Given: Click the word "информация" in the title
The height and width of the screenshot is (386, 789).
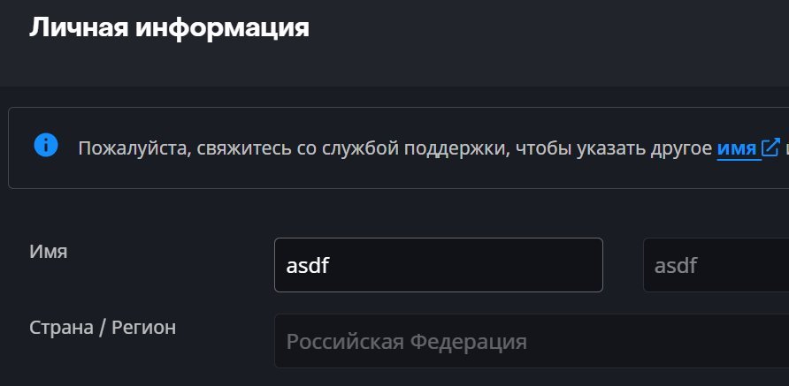Looking at the screenshot, I should (221, 27).
